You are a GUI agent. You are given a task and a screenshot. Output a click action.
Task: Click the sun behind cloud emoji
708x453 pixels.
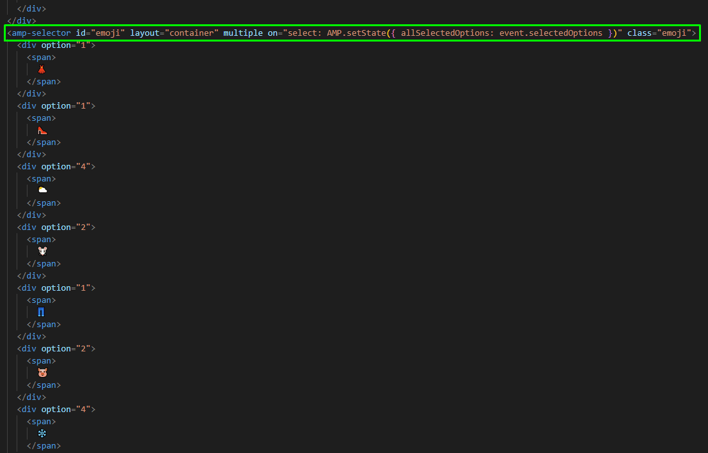pos(42,190)
